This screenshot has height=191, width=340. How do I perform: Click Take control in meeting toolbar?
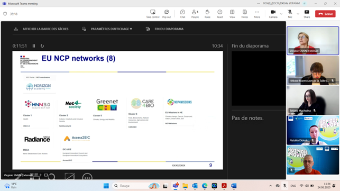pos(153,14)
